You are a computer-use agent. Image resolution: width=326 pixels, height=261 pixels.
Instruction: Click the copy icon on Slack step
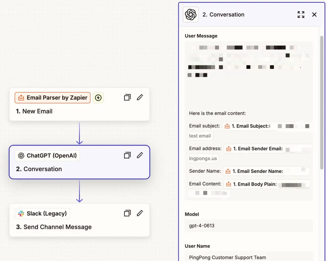click(127, 213)
